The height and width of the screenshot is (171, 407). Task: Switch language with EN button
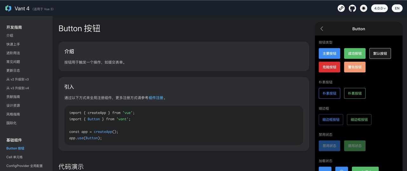point(397,9)
